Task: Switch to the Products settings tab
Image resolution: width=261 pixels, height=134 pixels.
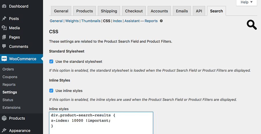Action: (85, 11)
